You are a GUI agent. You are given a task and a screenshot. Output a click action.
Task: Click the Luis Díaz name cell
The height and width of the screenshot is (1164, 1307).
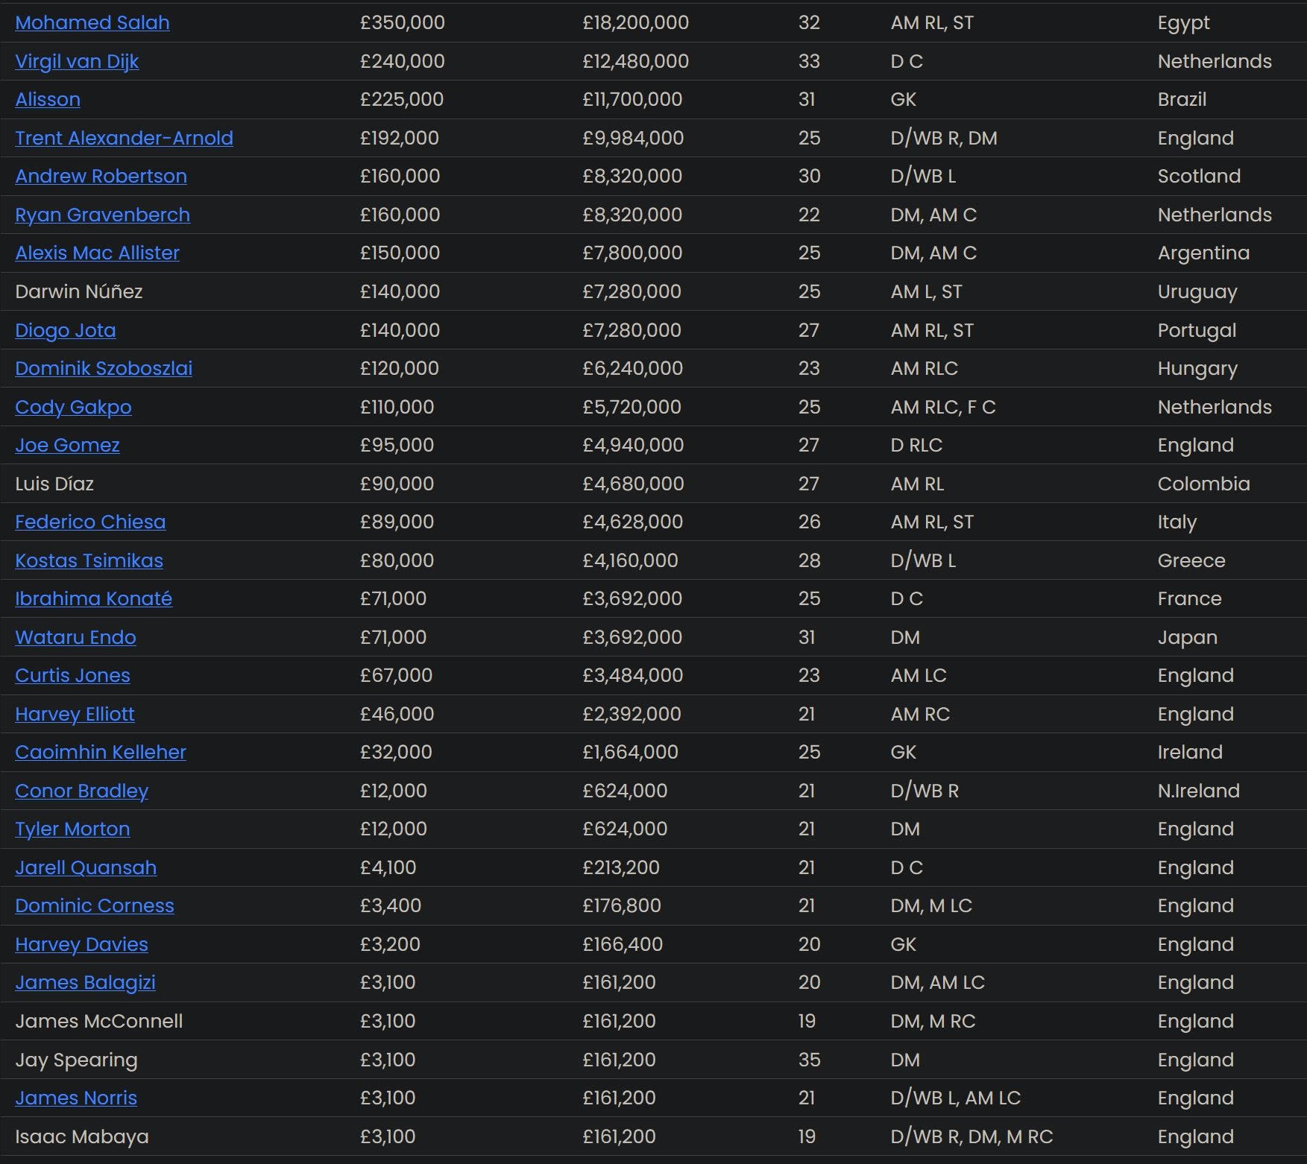click(x=54, y=484)
